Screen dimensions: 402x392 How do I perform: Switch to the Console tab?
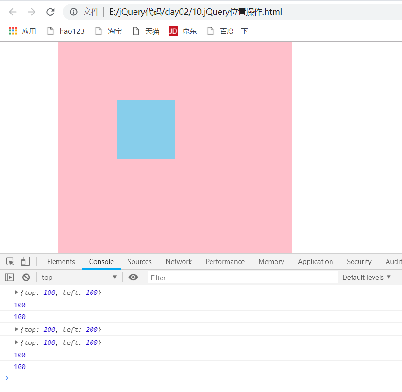[101, 262]
